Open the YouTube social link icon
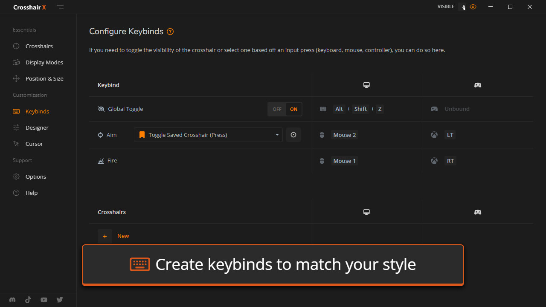 click(44, 300)
